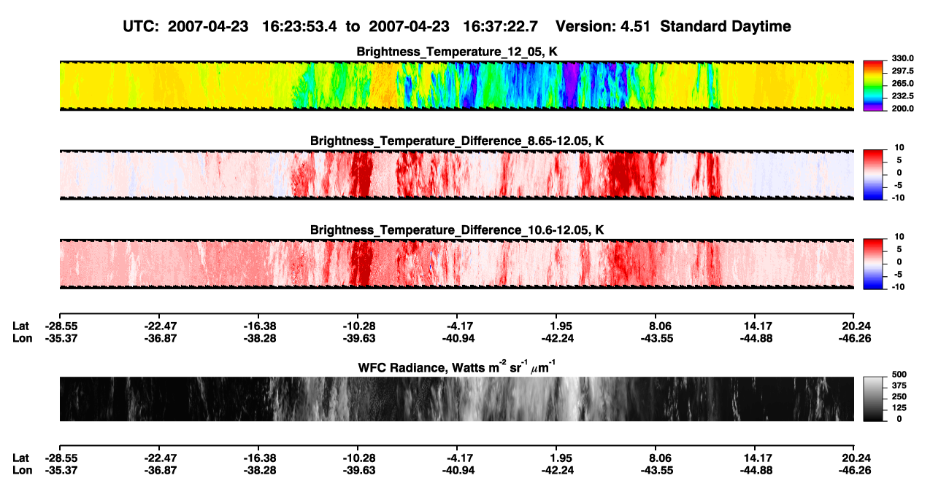The width and height of the screenshot is (949, 486).
Task: Click latitude -10.28 on the upper axis
Action: 358,326
